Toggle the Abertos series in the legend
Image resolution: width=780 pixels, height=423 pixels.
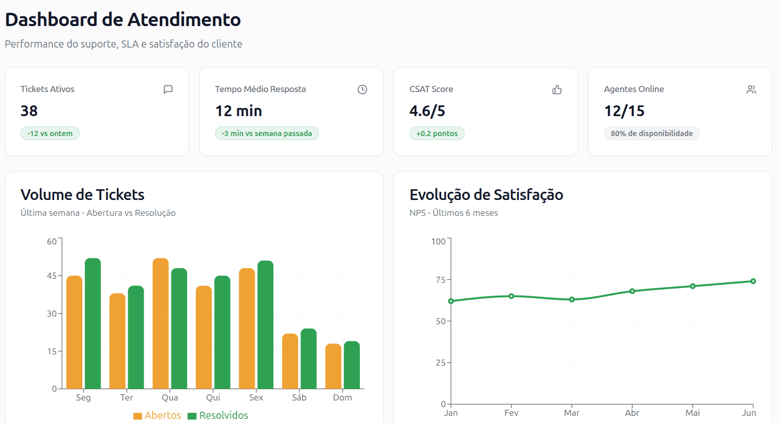[x=157, y=415]
